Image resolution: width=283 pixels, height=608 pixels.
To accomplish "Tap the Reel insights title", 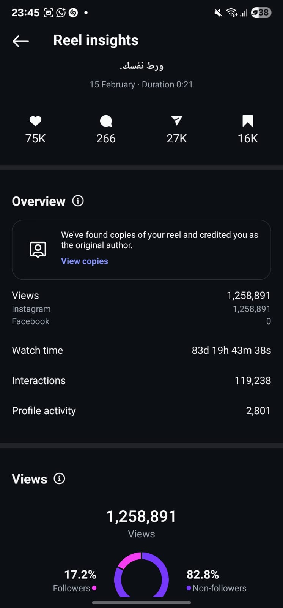I will coord(96,40).
